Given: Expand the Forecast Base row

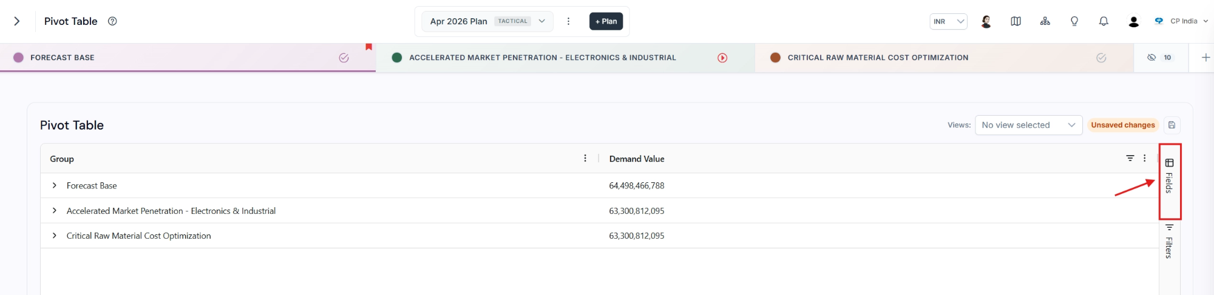Looking at the screenshot, I should coord(55,185).
